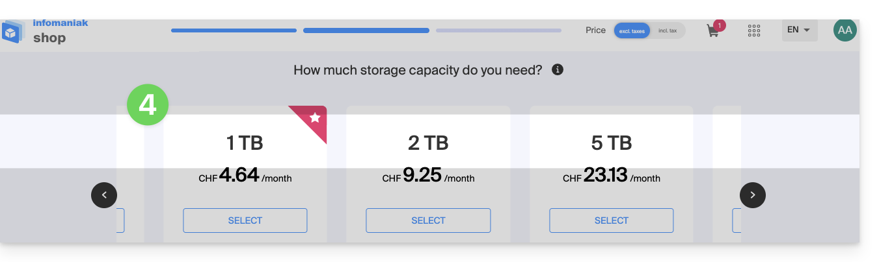The height and width of the screenshot is (262, 879).
Task: Open the apps grid menu
Action: pyautogui.click(x=754, y=30)
